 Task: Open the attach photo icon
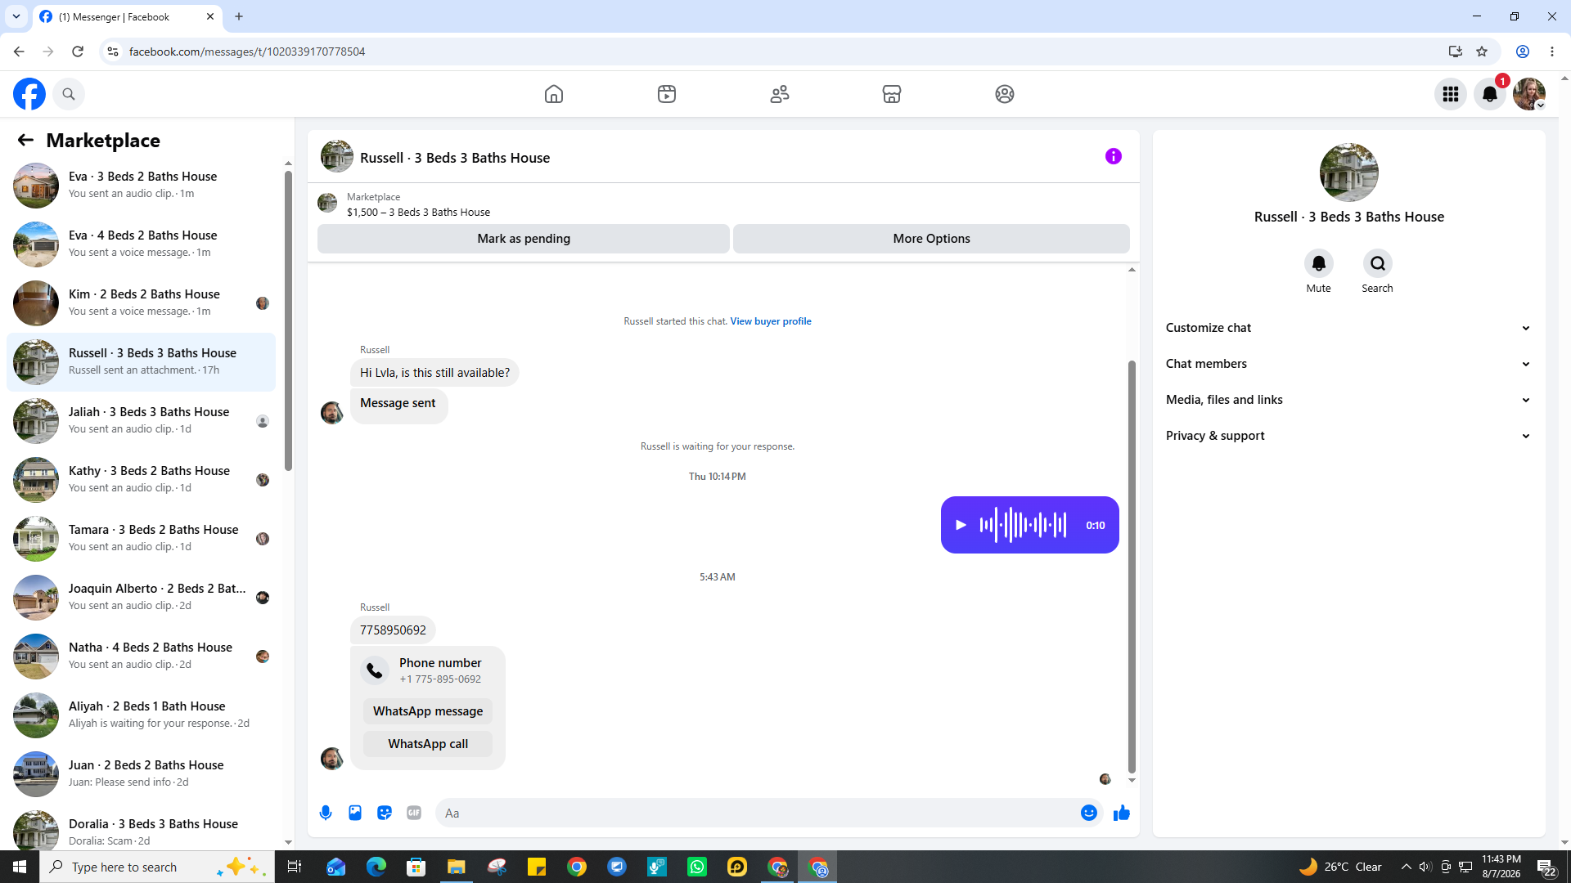tap(355, 813)
